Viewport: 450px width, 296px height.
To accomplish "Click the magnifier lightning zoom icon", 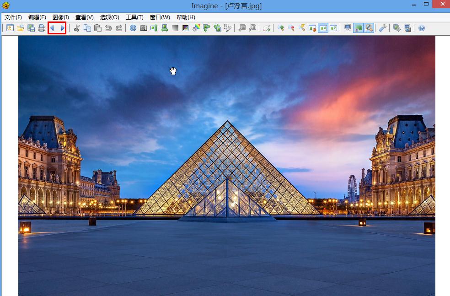I will (302, 28).
